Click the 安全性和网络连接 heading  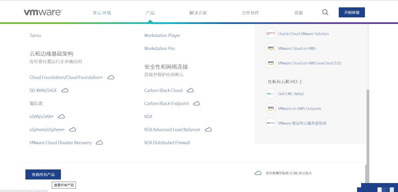click(x=166, y=67)
